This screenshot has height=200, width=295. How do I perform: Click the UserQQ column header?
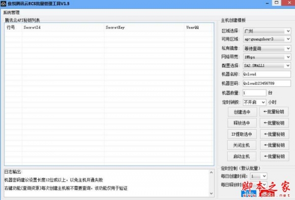click(199, 28)
